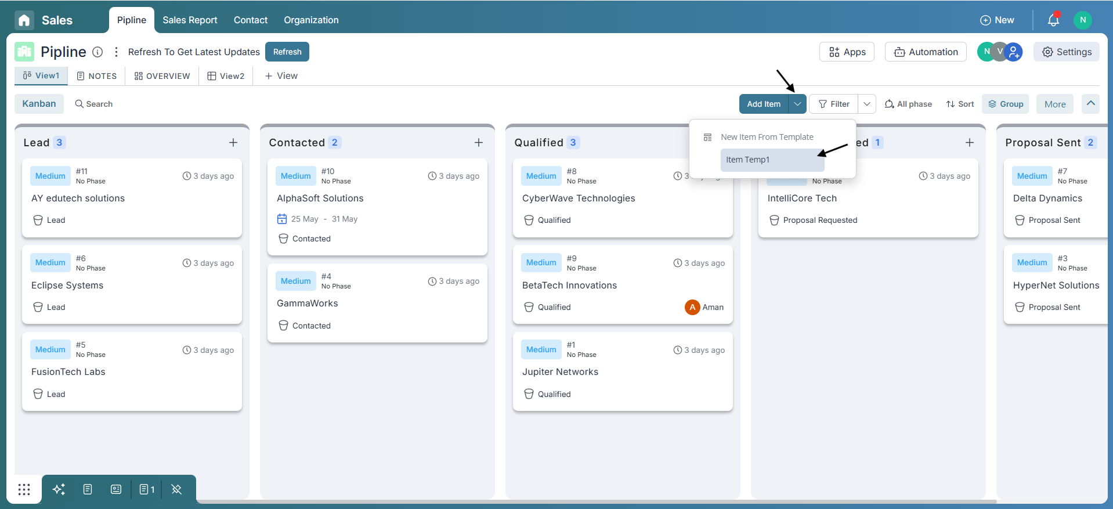Click the Pipline info icon

(98, 52)
